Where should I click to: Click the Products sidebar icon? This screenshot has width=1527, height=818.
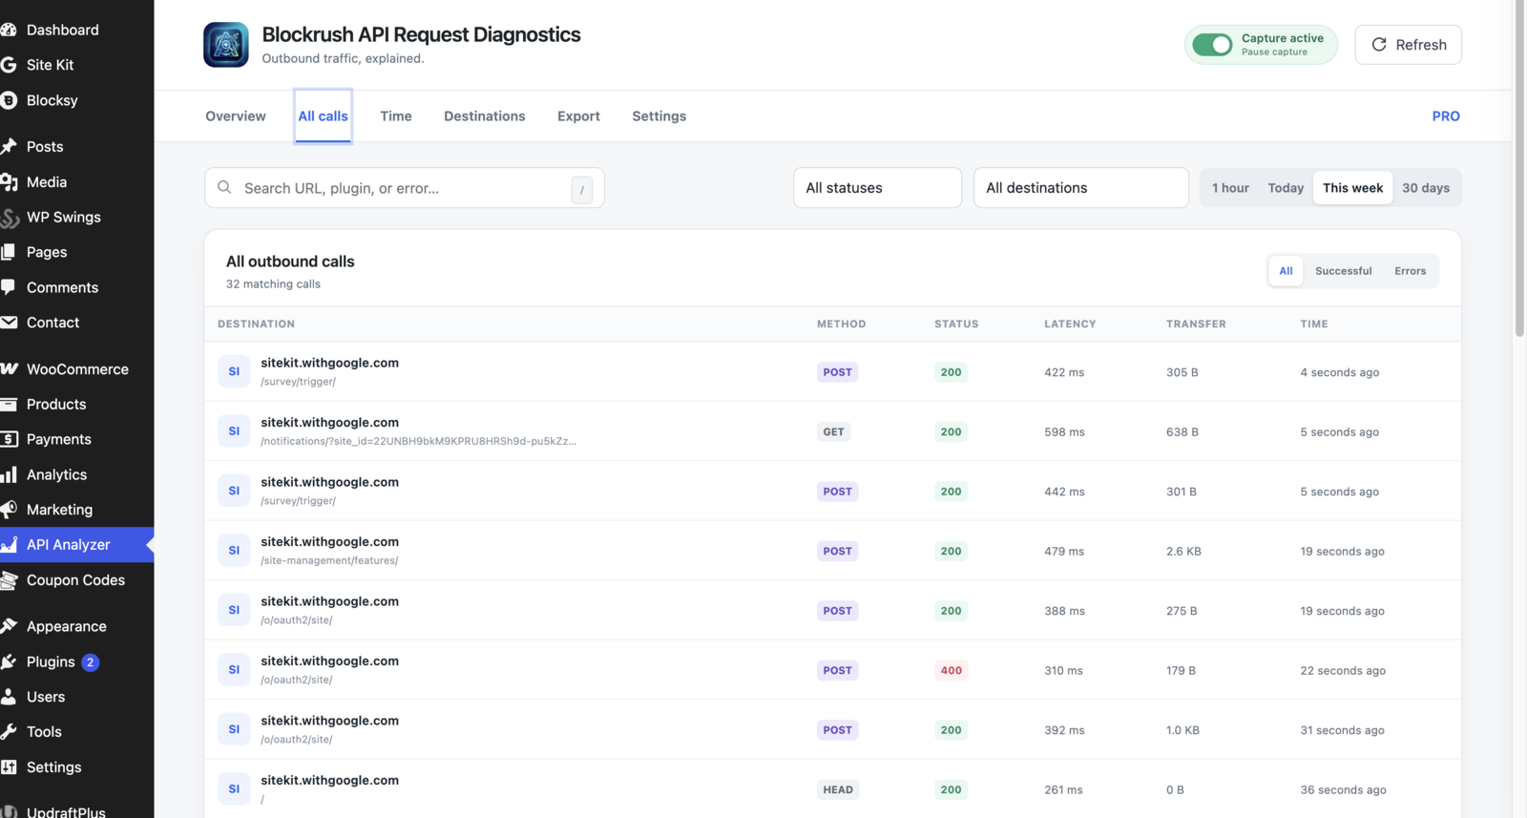(9, 404)
